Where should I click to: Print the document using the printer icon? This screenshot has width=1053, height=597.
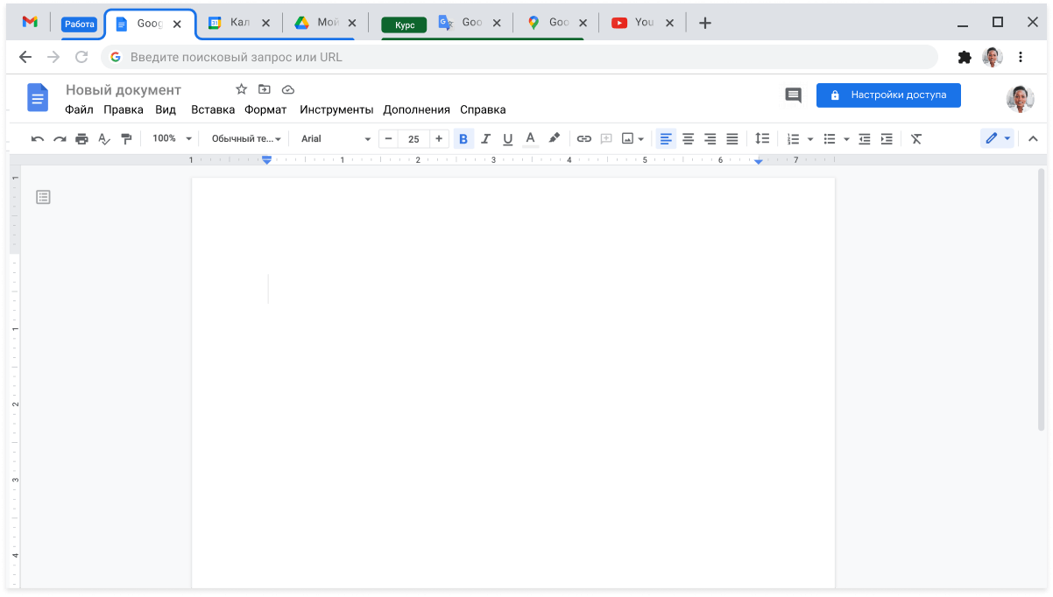coord(81,139)
